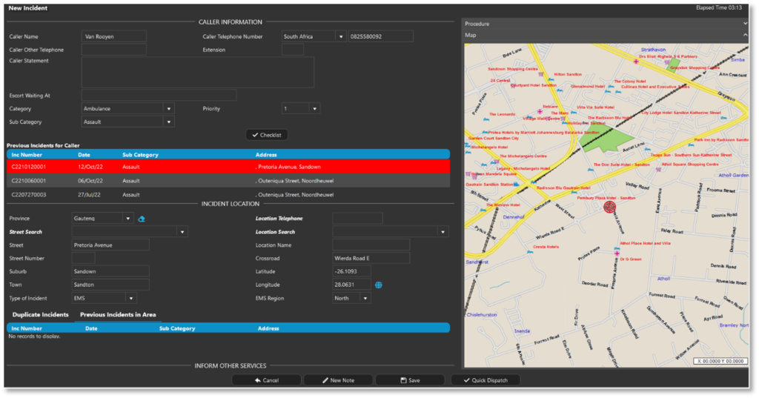Click the Location Telephone input field
This screenshot has height=398, width=759.
[x=357, y=219]
